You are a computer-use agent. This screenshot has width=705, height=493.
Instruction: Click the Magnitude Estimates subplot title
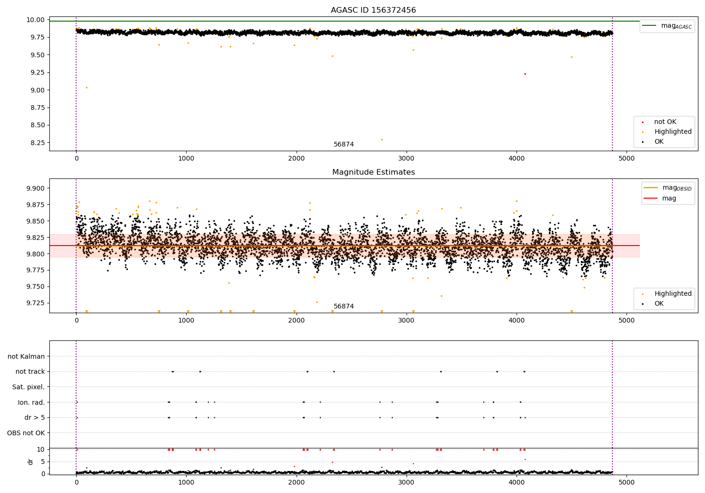click(373, 172)
